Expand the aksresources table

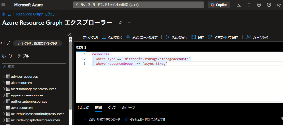(4, 83)
